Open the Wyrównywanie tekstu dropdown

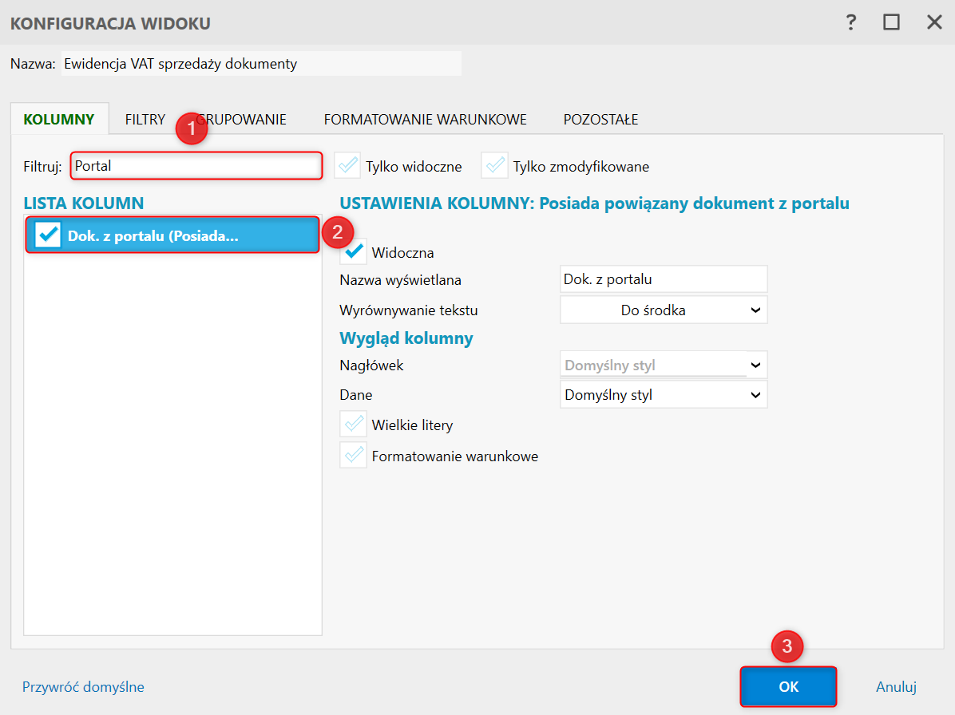(664, 310)
